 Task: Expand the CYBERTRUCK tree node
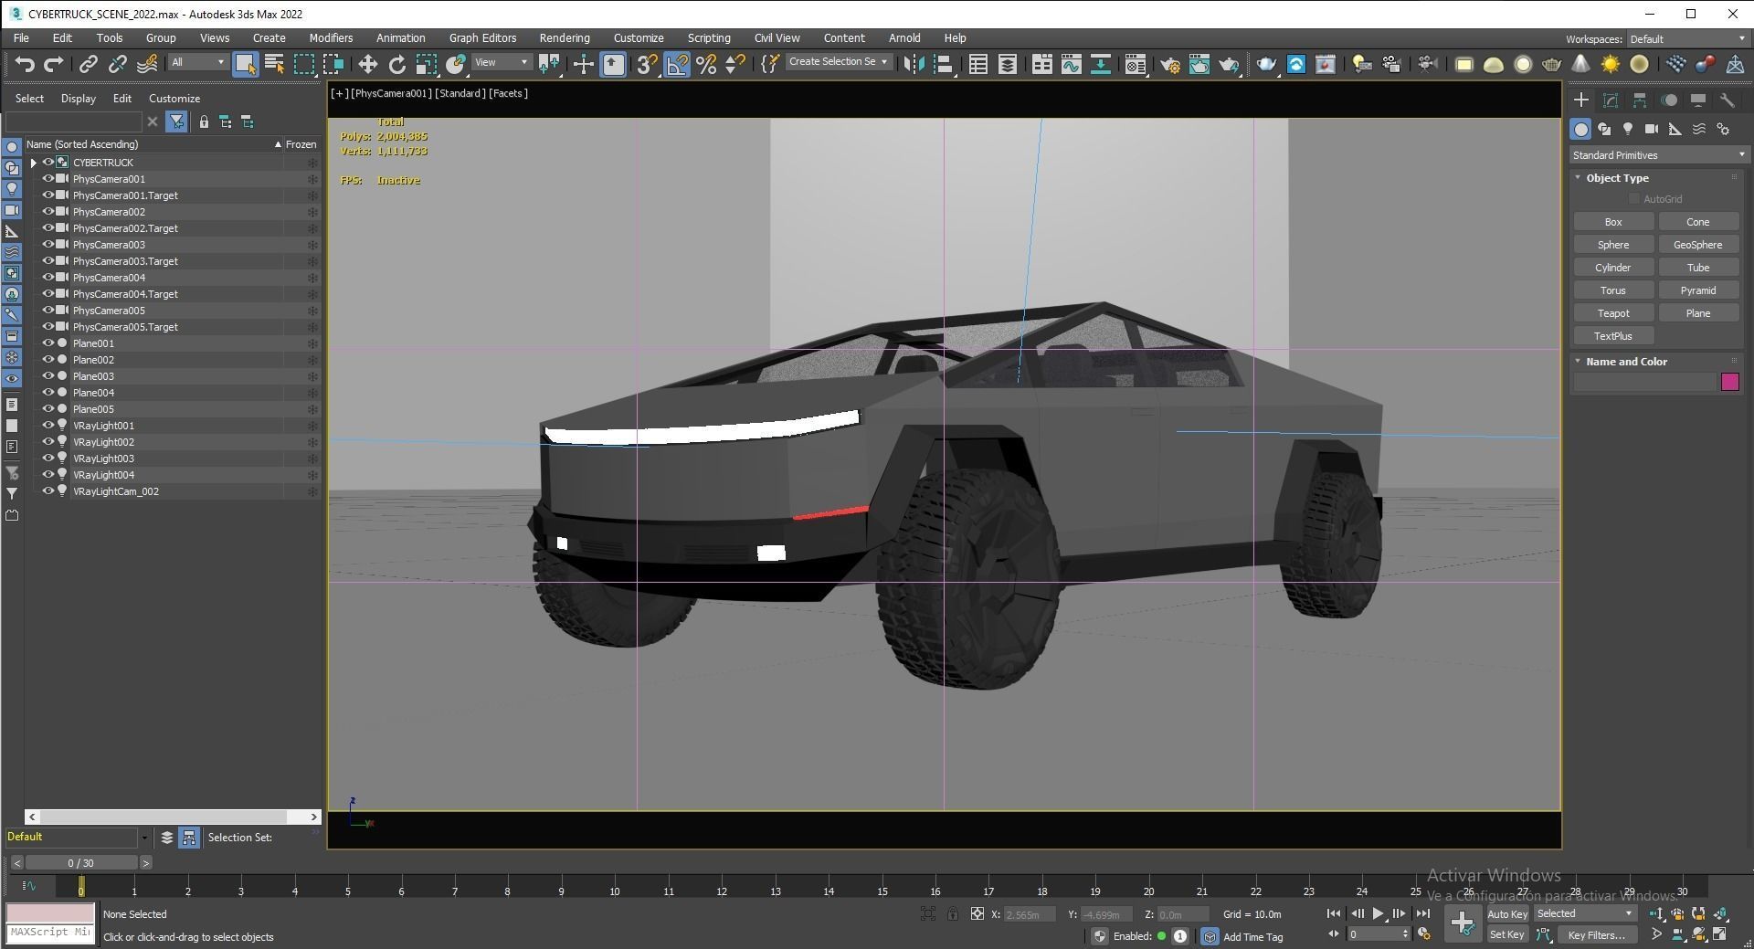[34, 163]
